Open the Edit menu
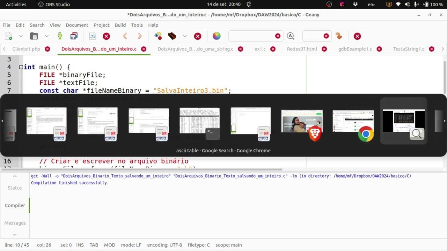Image resolution: width=447 pixels, height=251 pixels. click(x=20, y=25)
